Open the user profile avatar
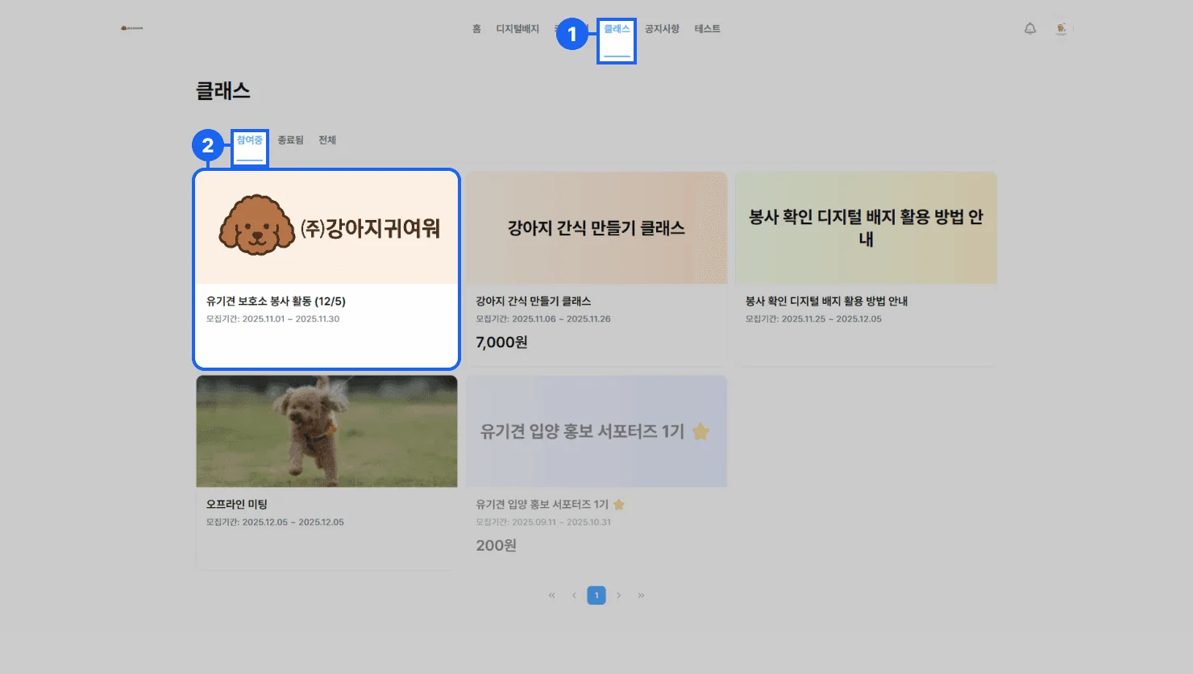The height and width of the screenshot is (674, 1193). [1062, 29]
